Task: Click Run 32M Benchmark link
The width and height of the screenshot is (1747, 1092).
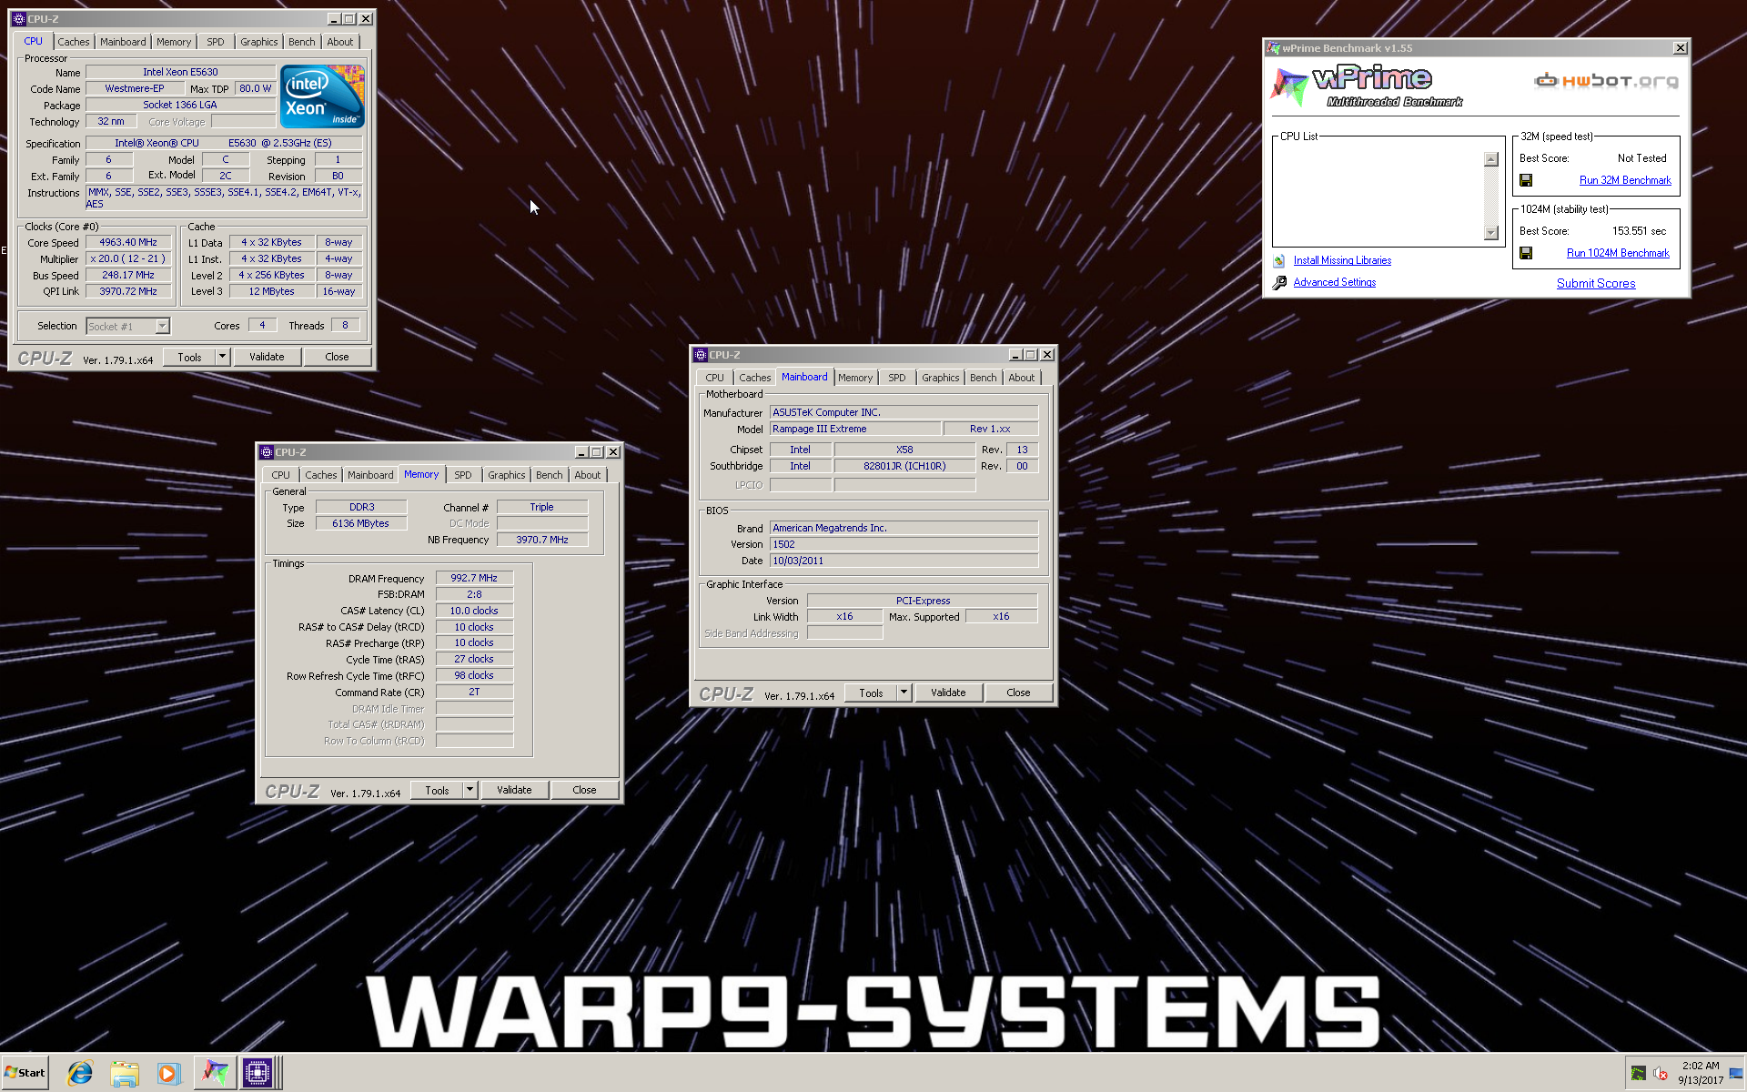Action: pyautogui.click(x=1625, y=180)
